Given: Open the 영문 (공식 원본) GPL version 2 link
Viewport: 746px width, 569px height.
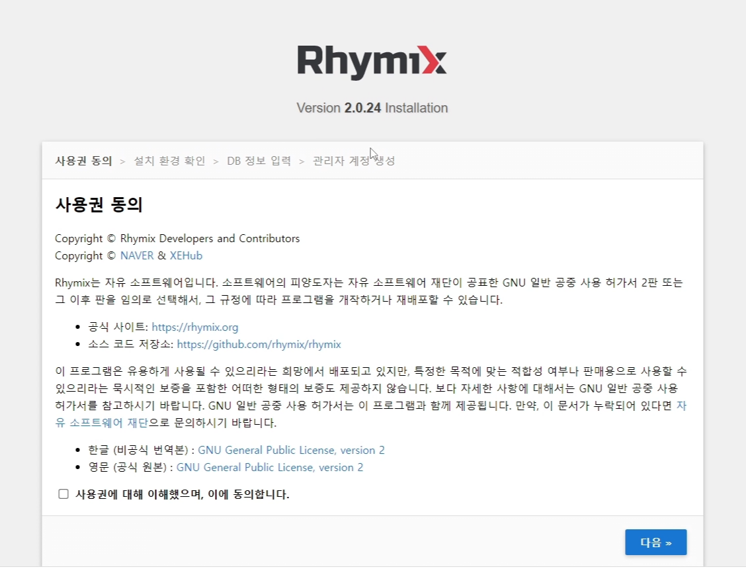Looking at the screenshot, I should click(x=270, y=467).
